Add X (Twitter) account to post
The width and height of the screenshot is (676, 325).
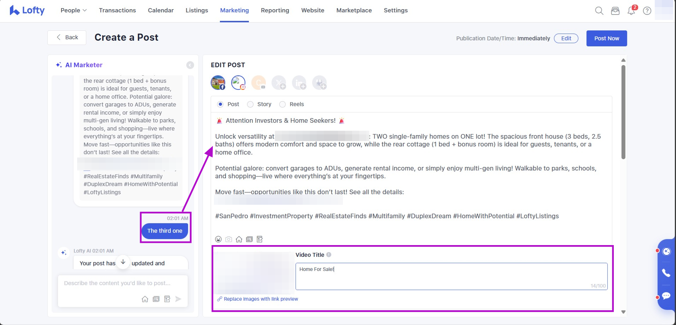coord(279,83)
